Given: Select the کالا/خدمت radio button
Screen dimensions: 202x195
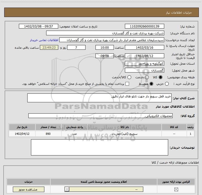Looking at the screenshot, I should click(x=129, y=77).
